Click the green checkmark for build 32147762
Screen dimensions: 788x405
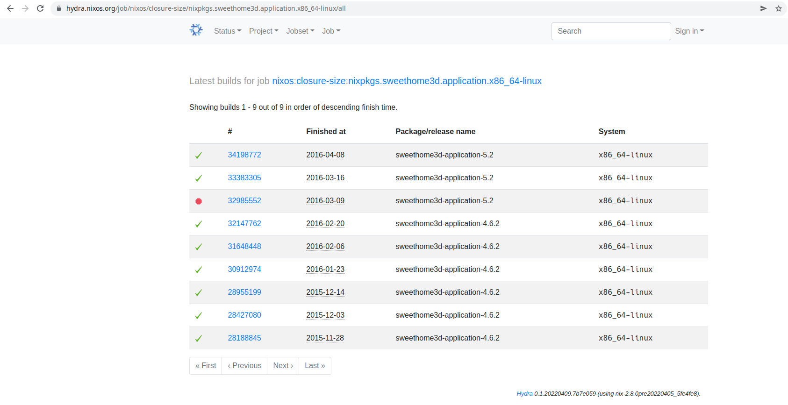point(199,224)
